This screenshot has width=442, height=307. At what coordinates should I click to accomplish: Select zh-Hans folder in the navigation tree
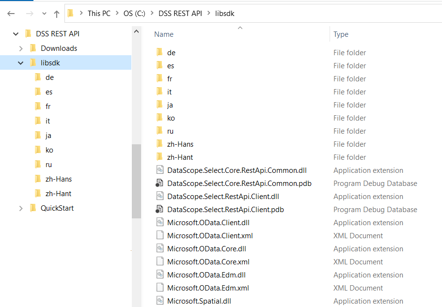pyautogui.click(x=59, y=179)
